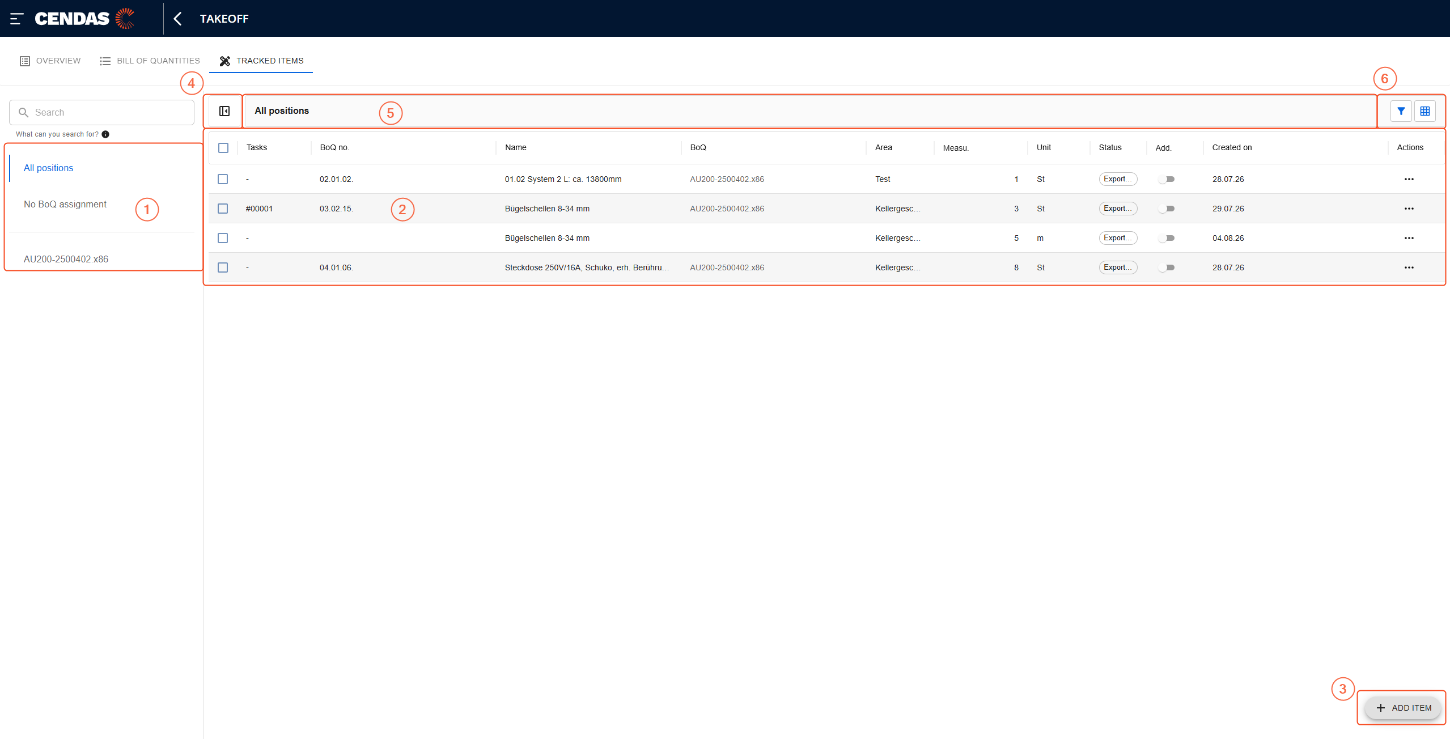Open the hamburger navigation menu
This screenshot has width=1450, height=739.
point(16,19)
